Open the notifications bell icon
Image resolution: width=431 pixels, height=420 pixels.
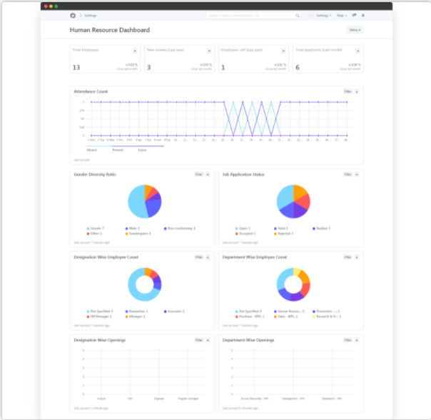(362, 15)
